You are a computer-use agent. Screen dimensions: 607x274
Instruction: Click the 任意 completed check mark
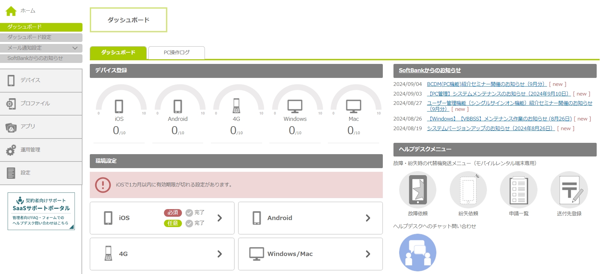click(x=189, y=223)
